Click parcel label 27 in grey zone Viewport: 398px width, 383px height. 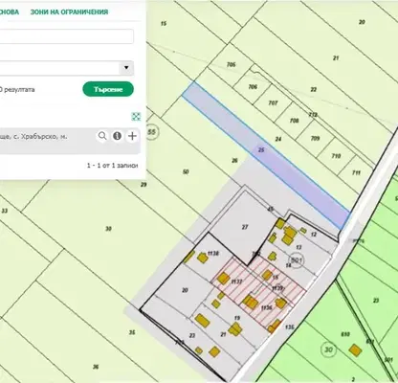point(245,227)
